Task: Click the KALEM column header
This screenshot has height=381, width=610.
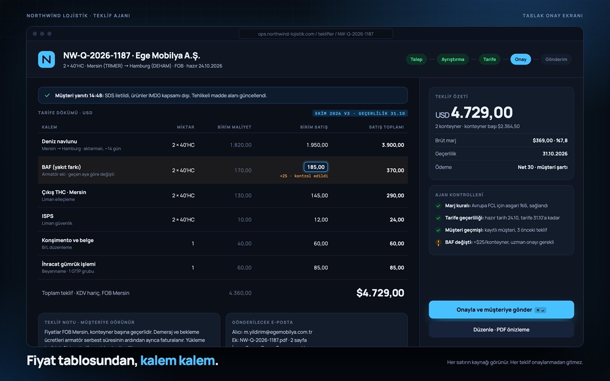Action: 49,127
